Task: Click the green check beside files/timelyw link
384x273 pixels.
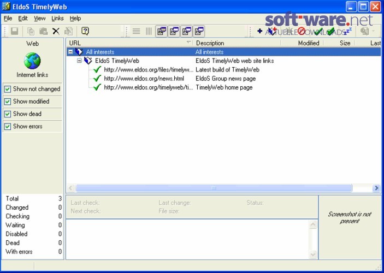Action: (x=97, y=69)
